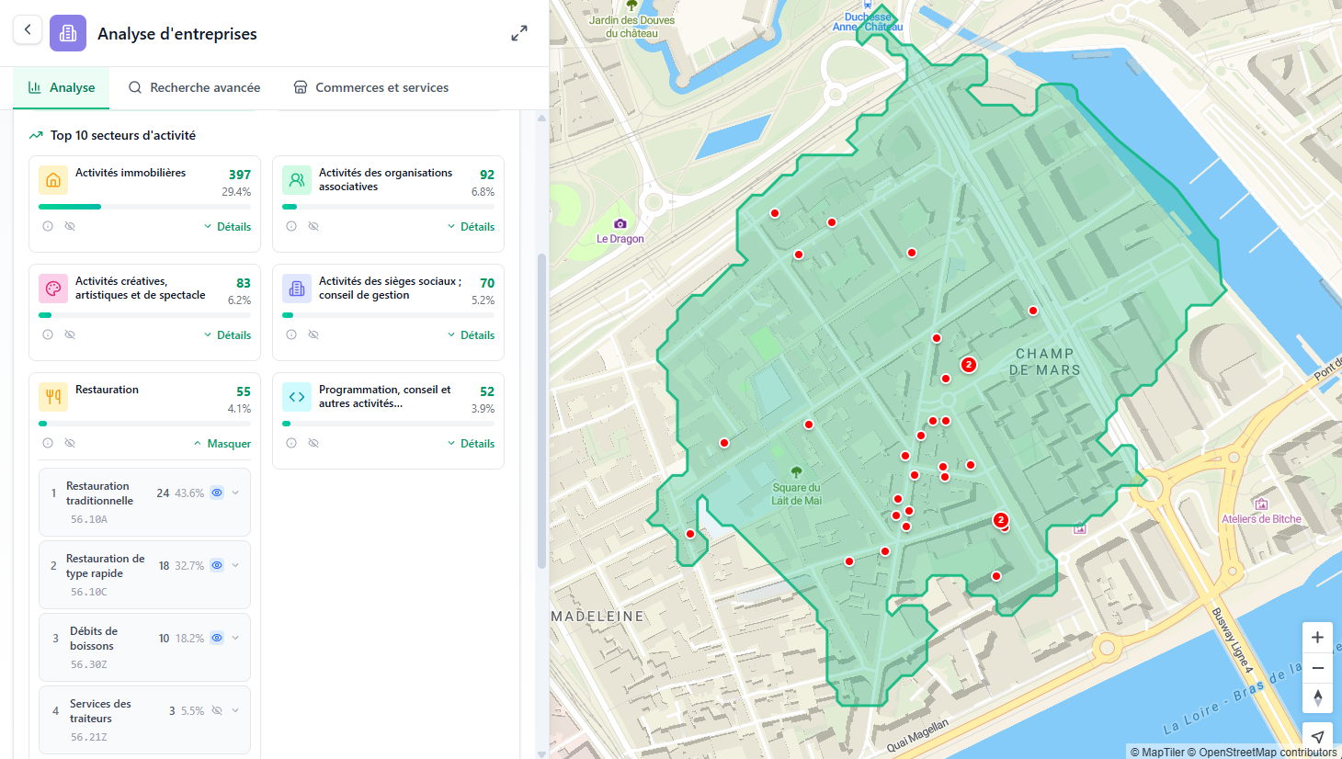Click the back arrow button
This screenshot has width=1342, height=759.
[28, 29]
